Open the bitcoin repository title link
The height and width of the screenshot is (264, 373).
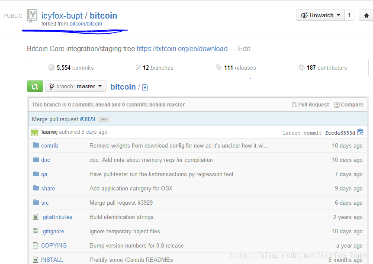point(103,16)
